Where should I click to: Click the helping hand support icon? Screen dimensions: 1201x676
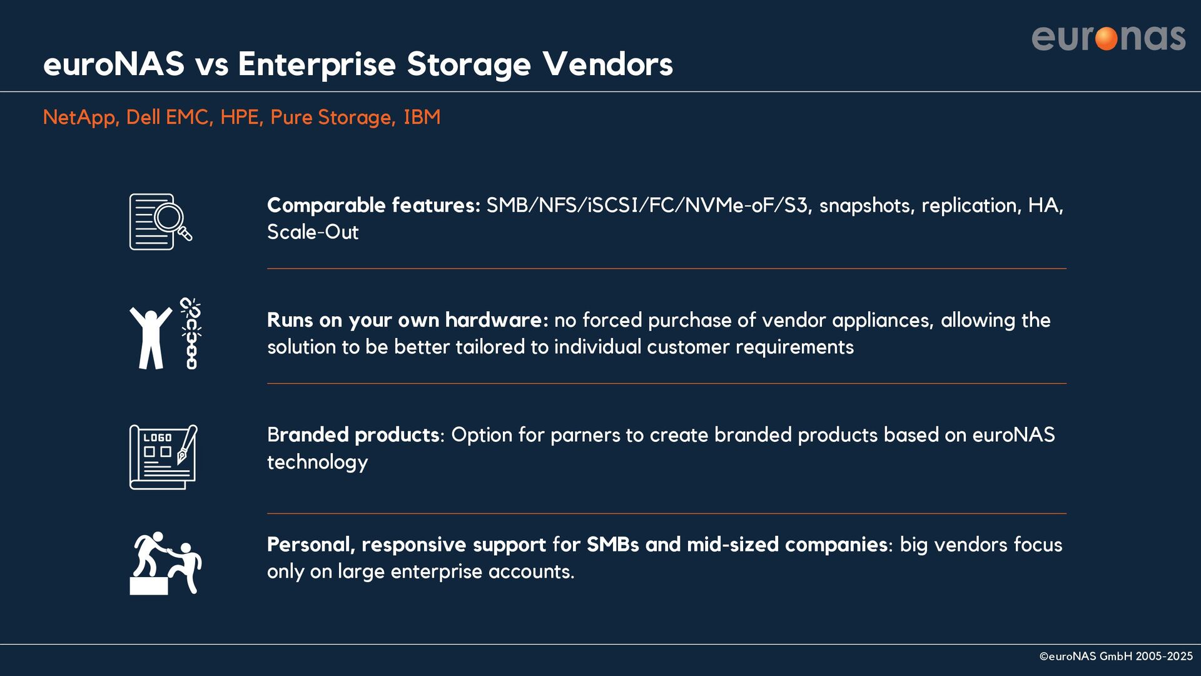pos(166,563)
